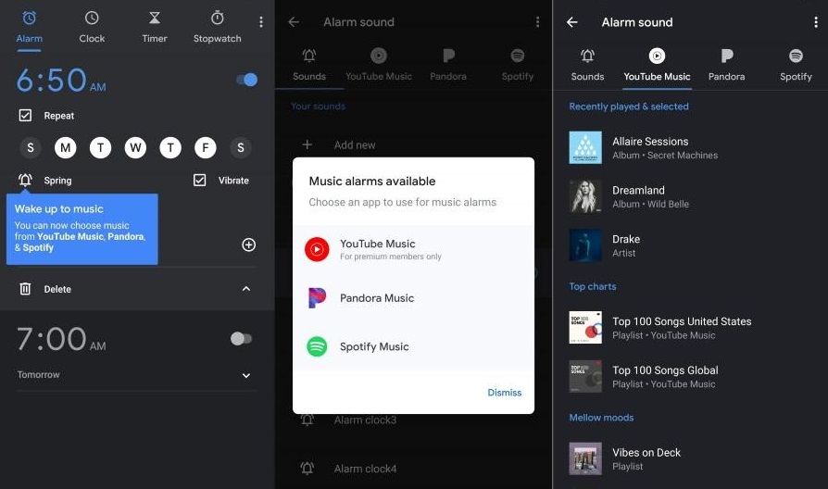Click the 7:00 AM time text
The height and width of the screenshot is (489, 828).
61,339
